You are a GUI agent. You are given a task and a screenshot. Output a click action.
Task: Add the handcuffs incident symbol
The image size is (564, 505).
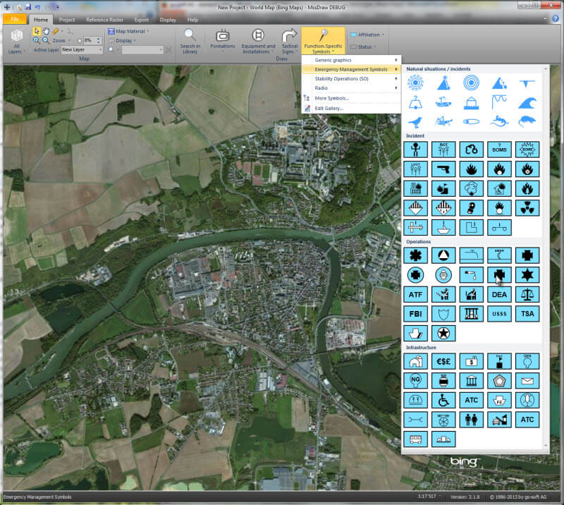pos(471,150)
